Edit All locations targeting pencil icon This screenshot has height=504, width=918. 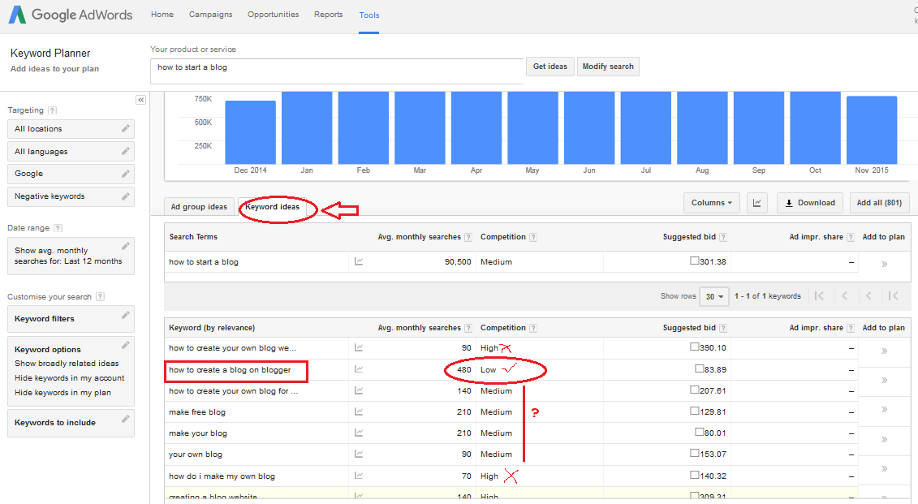tap(125, 128)
